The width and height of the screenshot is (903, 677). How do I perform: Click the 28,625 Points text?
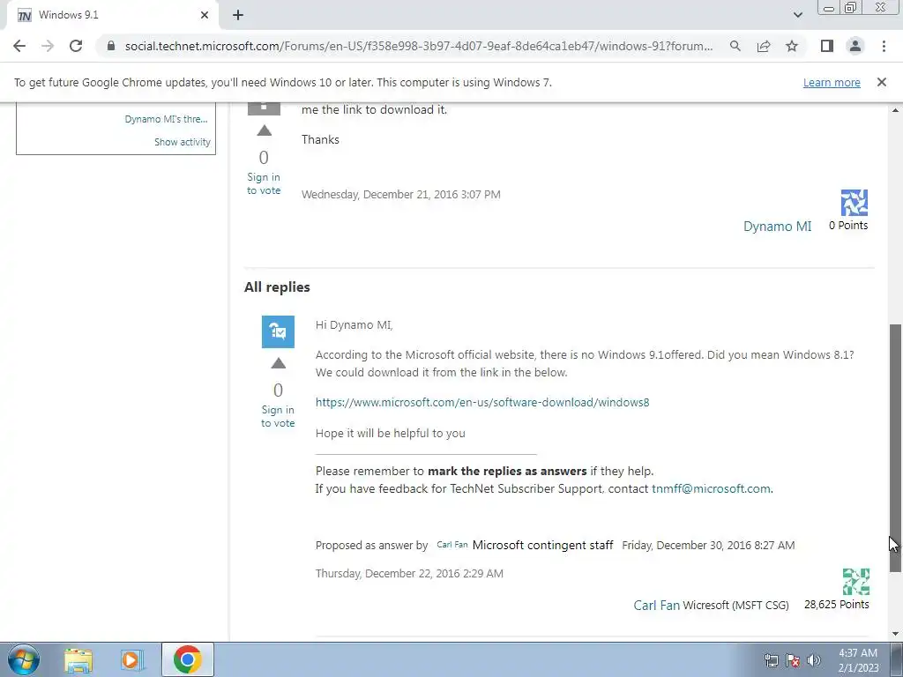point(837,605)
